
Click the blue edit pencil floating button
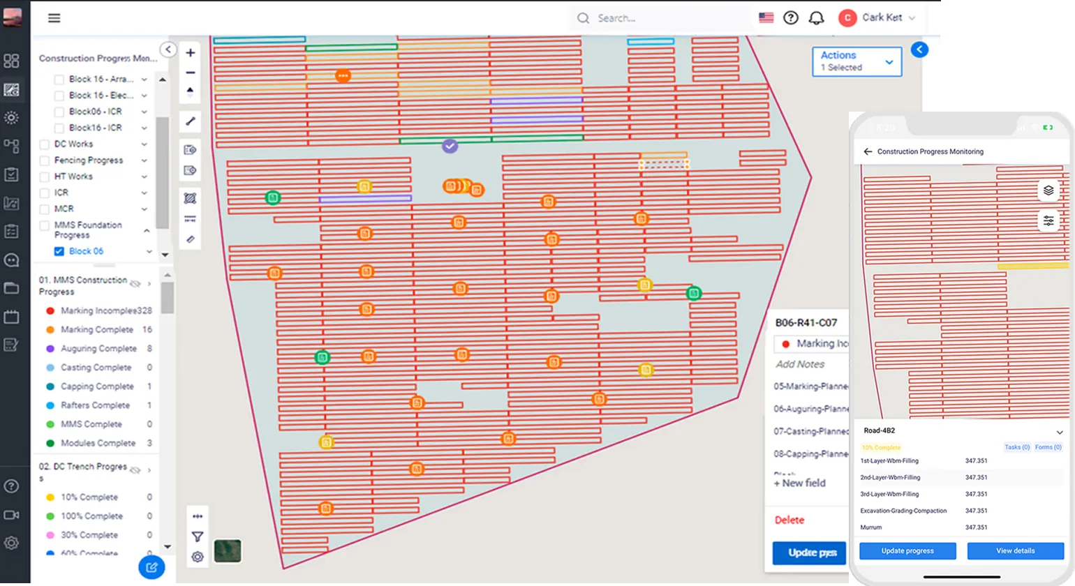tap(151, 566)
